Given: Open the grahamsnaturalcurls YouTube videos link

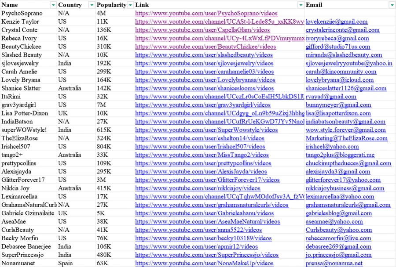Looking at the screenshot, I should pos(212,205).
